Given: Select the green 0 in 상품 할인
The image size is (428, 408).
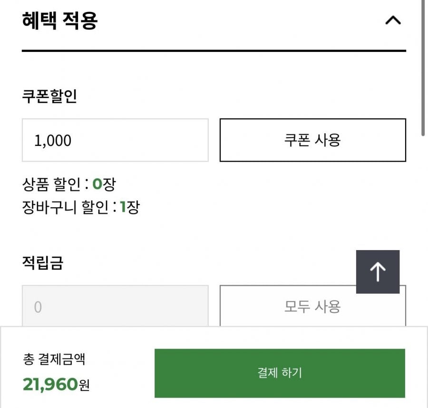Looking at the screenshot, I should (x=97, y=184).
